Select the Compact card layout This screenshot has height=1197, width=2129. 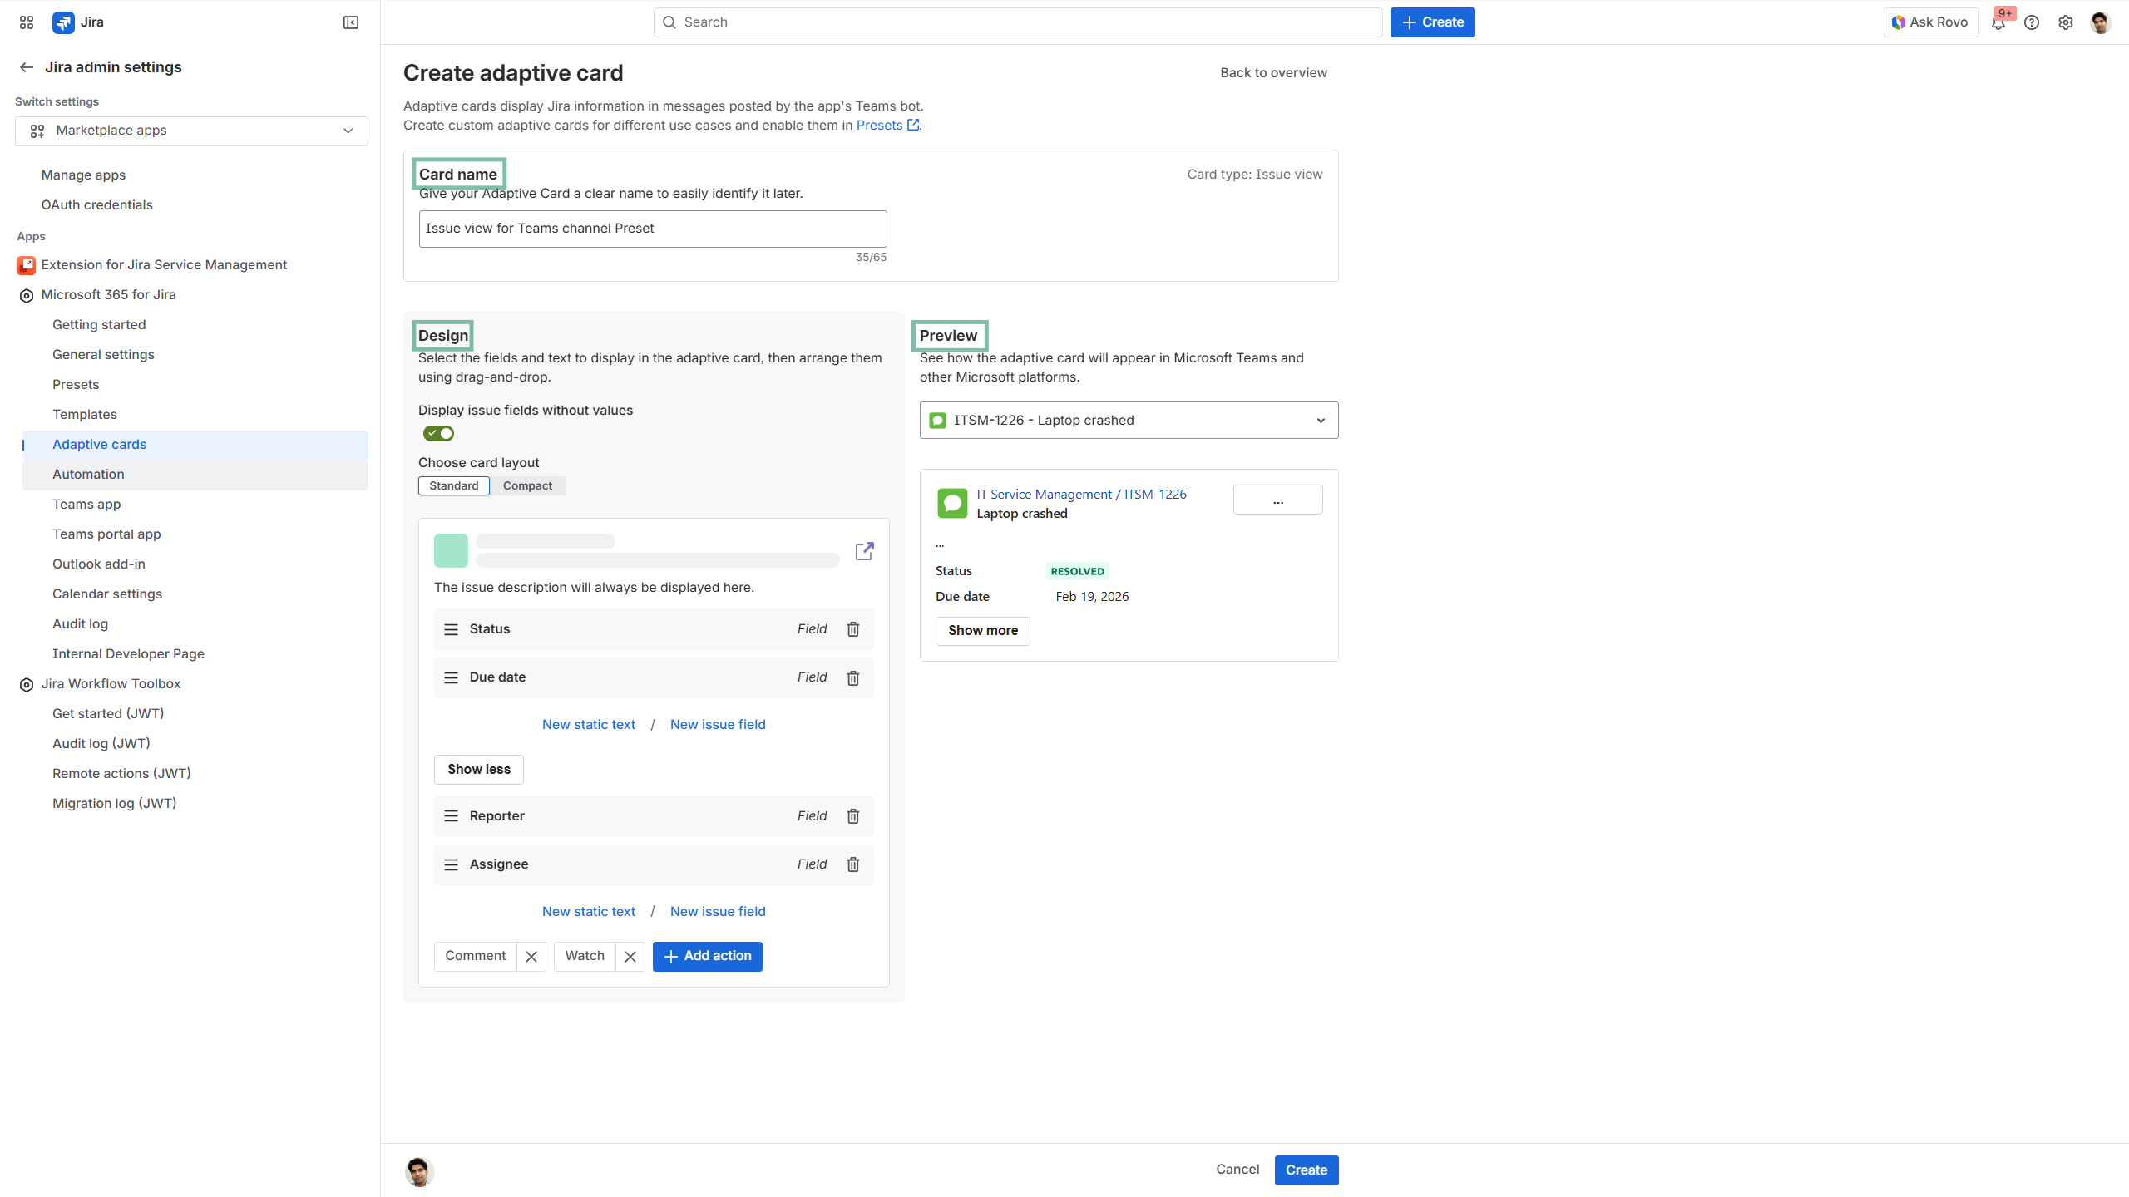527,485
